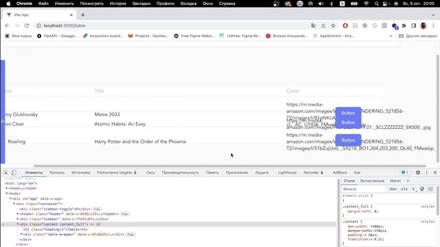Toggle flex badge on table-wrapper div
The height and width of the screenshot is (247, 440).
[x=130, y=235]
